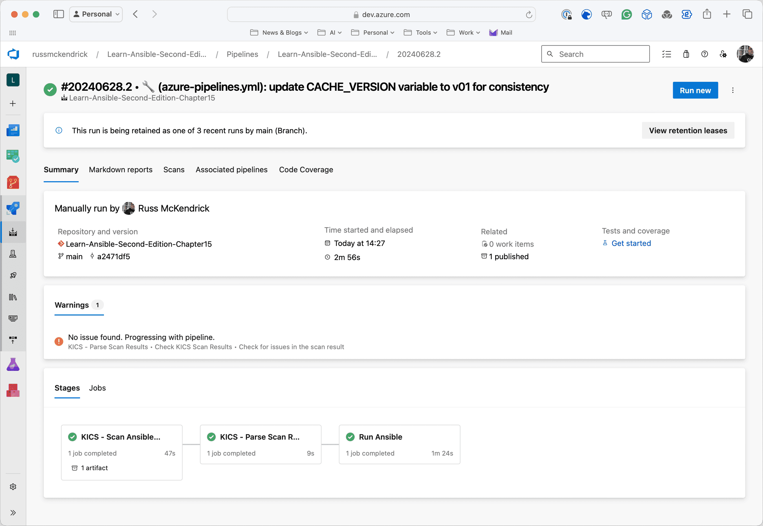Open more actions menu beside Run new

coord(732,90)
